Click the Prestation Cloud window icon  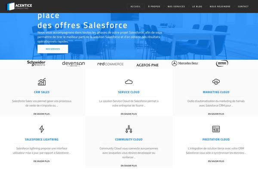tap(216, 129)
